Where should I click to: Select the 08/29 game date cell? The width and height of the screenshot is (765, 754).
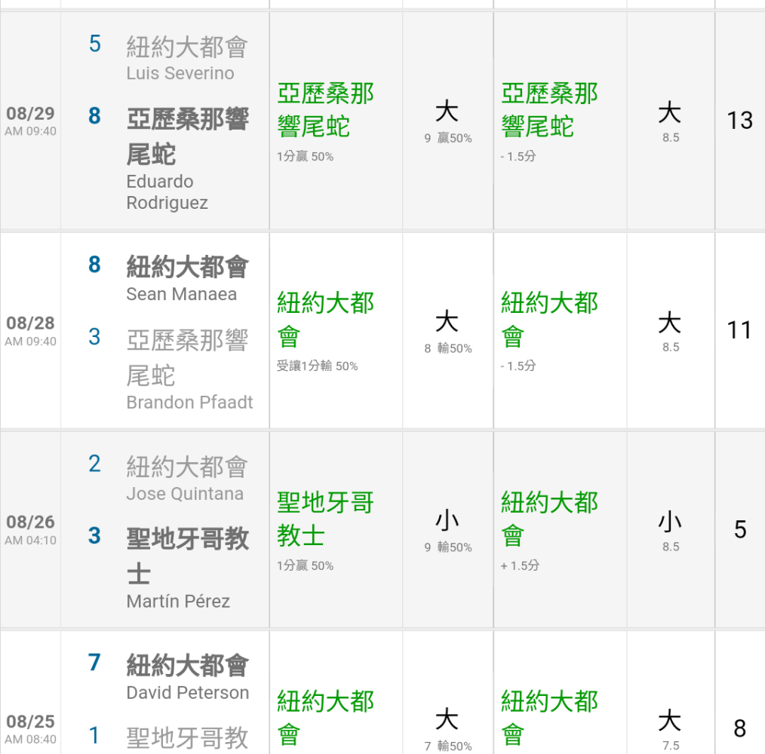tap(30, 121)
